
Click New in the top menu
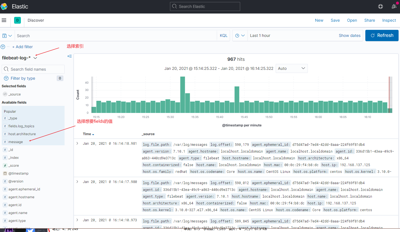pyautogui.click(x=319, y=20)
